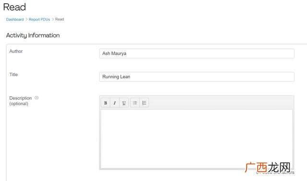Click the Title field containing Running Lean
Viewport: 307px width, 181px height.
197,77
